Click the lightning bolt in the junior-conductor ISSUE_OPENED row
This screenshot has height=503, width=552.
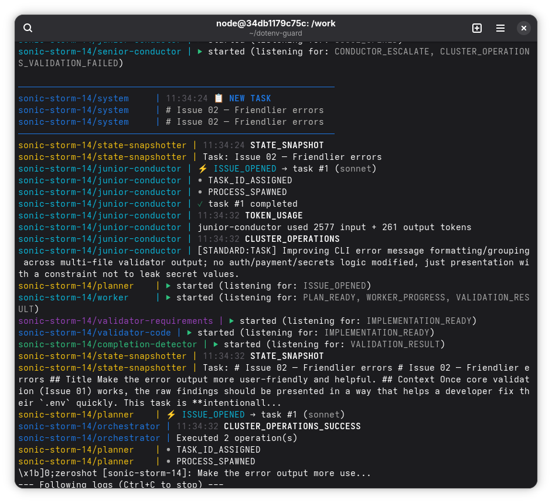tap(202, 169)
